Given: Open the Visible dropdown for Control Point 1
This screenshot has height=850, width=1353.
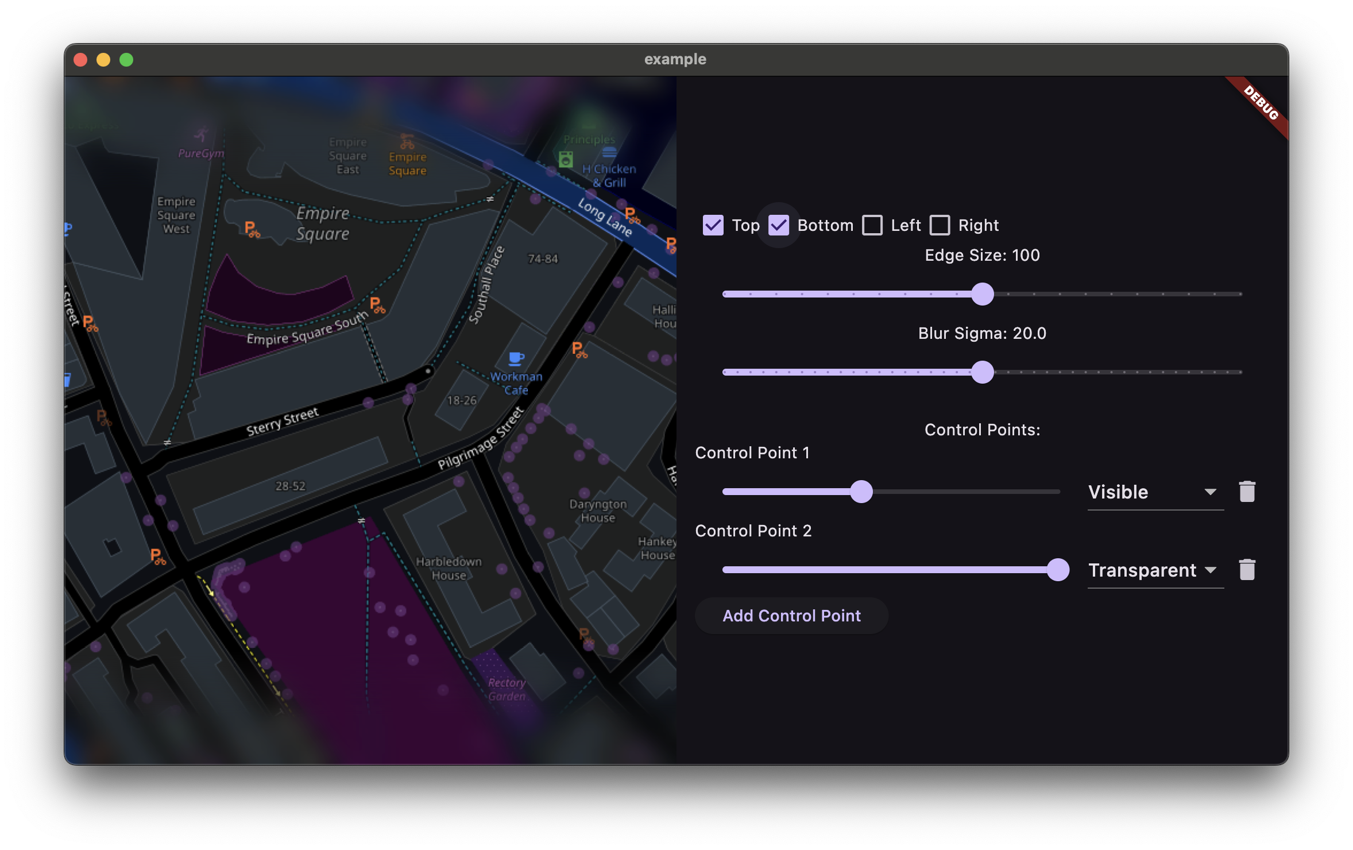Looking at the screenshot, I should tap(1155, 492).
